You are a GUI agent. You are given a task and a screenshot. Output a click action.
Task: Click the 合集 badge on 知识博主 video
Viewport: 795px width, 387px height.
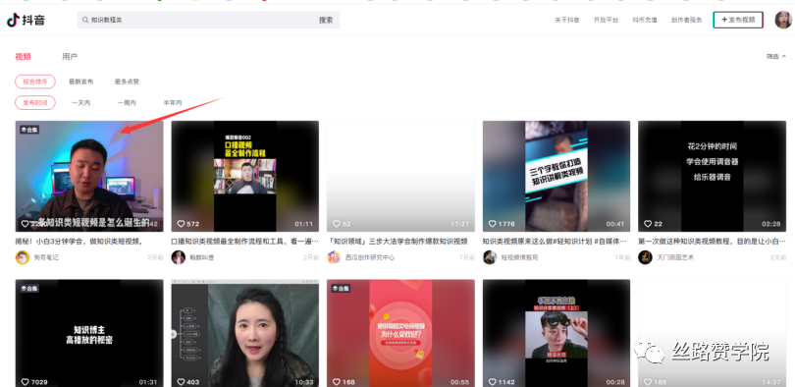tap(29, 289)
